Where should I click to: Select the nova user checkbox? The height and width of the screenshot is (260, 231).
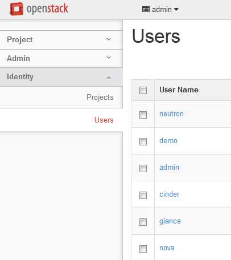pyautogui.click(x=143, y=249)
